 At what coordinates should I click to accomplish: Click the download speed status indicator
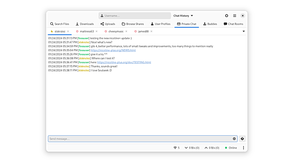192,148
